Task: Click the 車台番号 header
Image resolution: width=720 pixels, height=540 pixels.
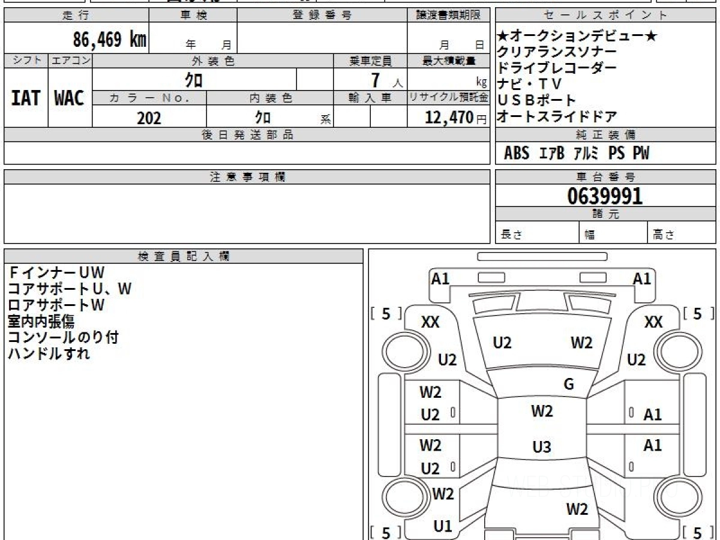Action: point(605,177)
